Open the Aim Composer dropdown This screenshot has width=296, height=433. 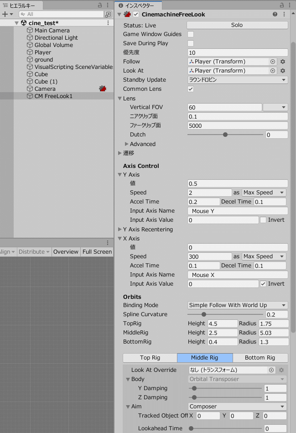[x=238, y=407]
